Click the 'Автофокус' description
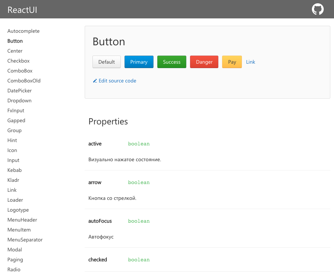The height and width of the screenshot is (272, 334). [x=101, y=237]
